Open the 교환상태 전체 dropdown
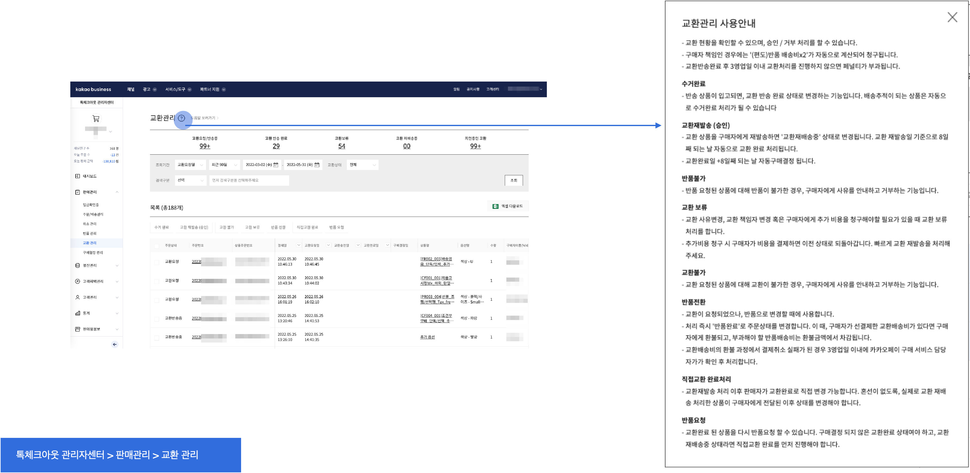970x473 pixels. click(362, 165)
